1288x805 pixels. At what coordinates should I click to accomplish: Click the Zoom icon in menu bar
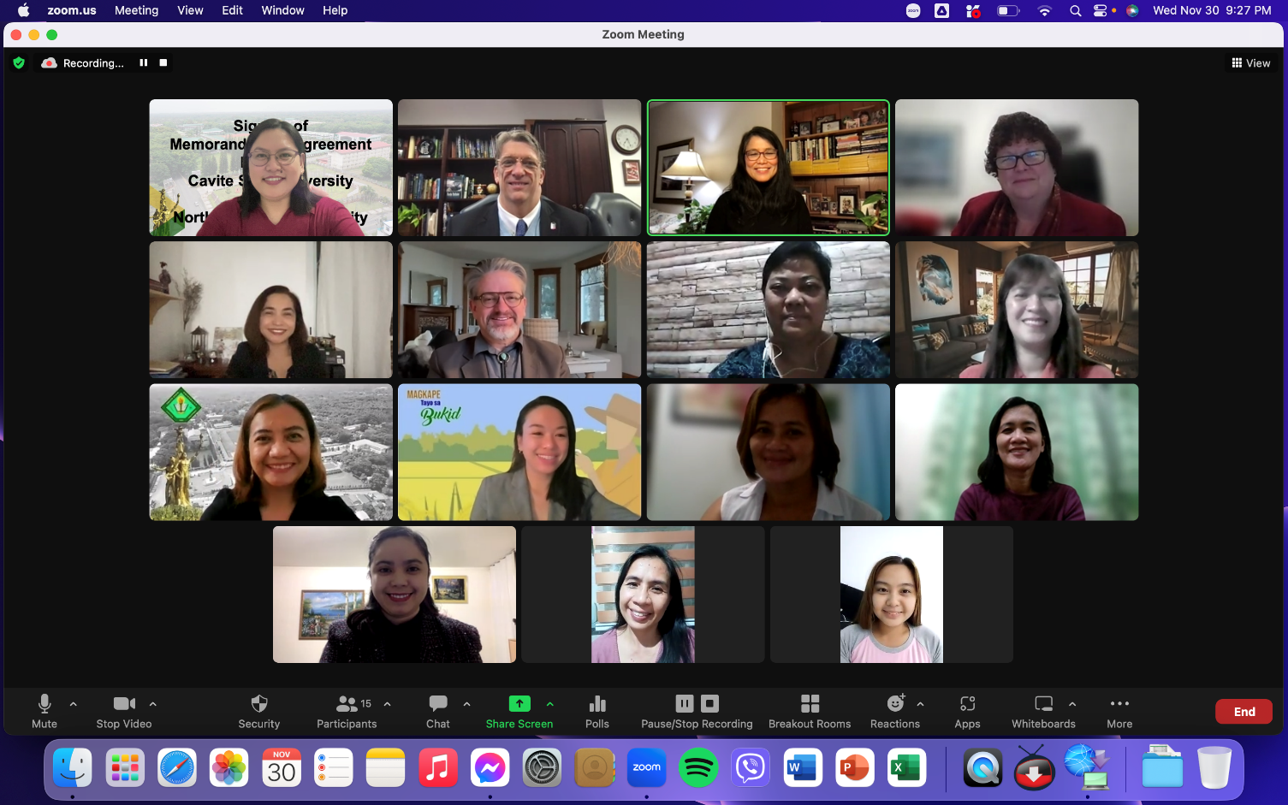point(913,10)
